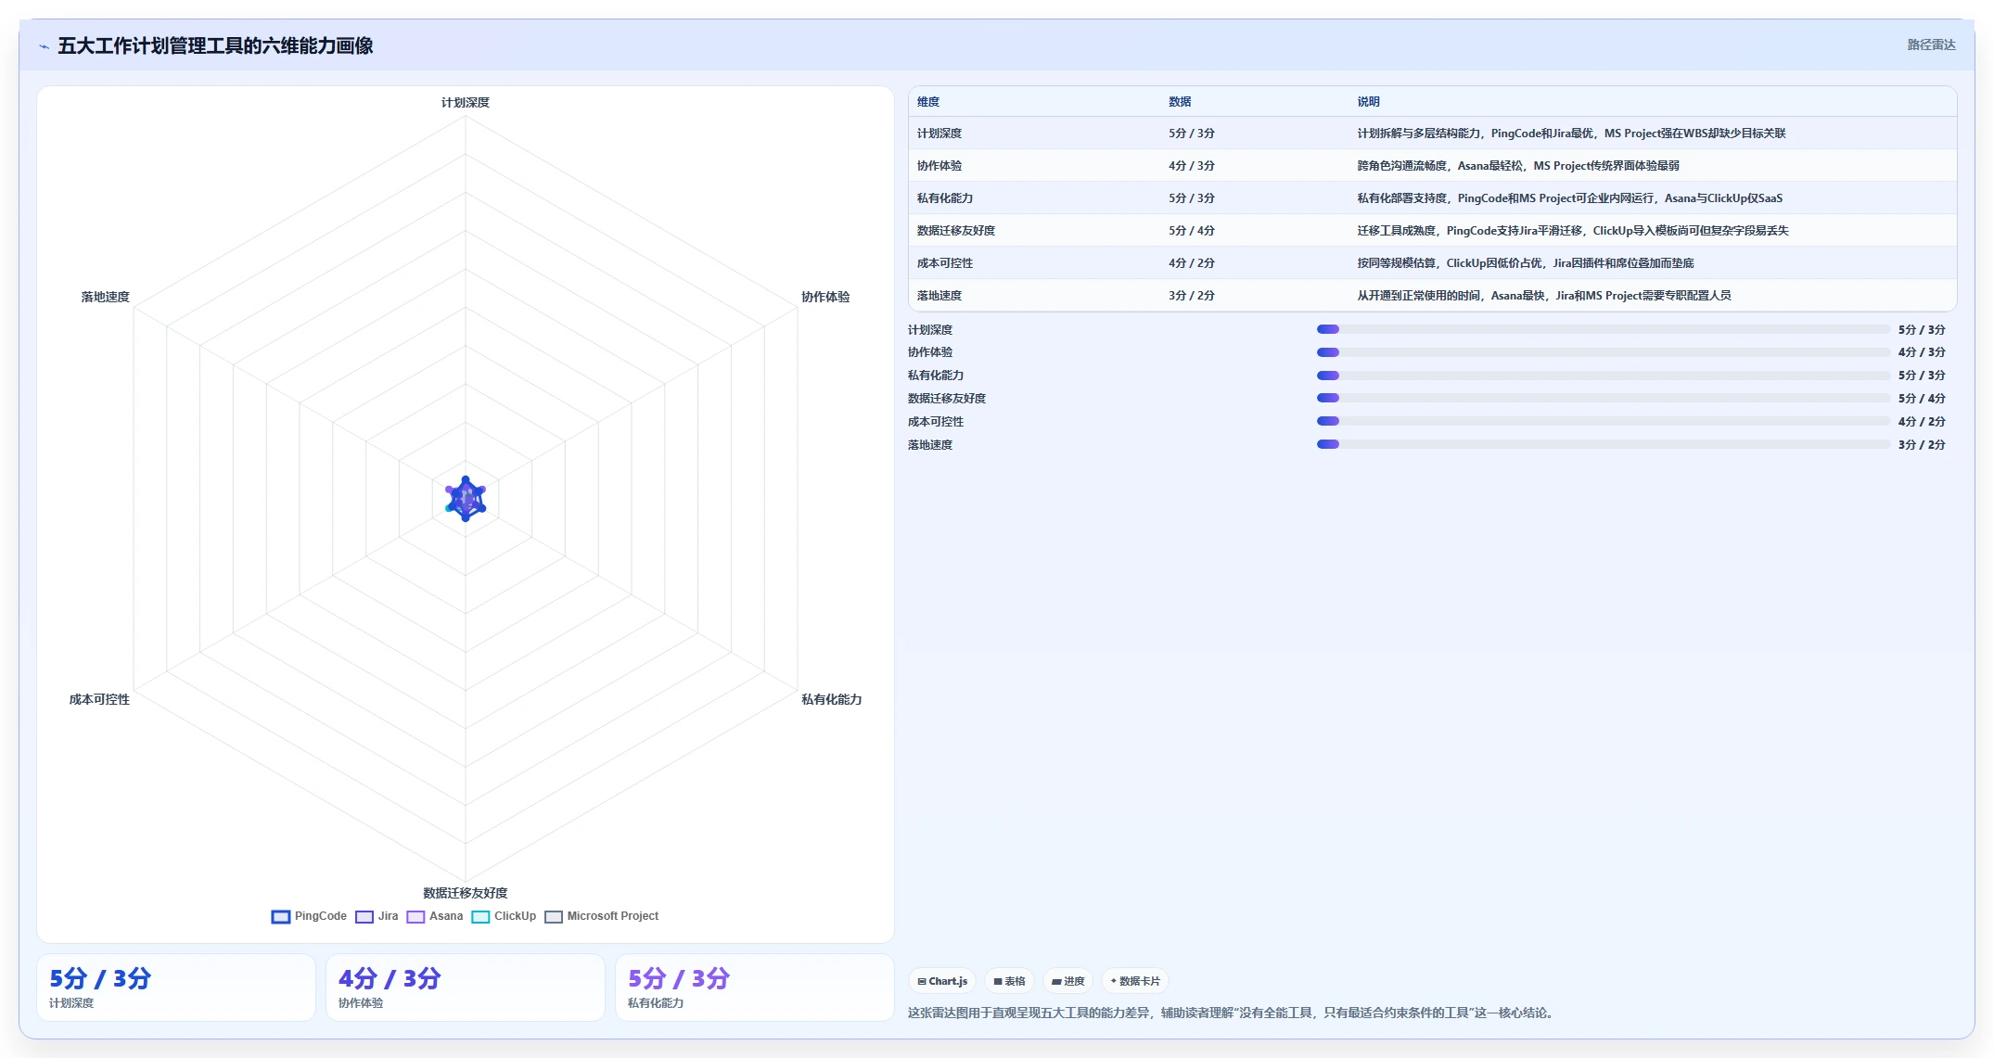Click the table description starting 计划拆解与多层结构能力
Screen dimensions: 1994x1058
[1571, 134]
